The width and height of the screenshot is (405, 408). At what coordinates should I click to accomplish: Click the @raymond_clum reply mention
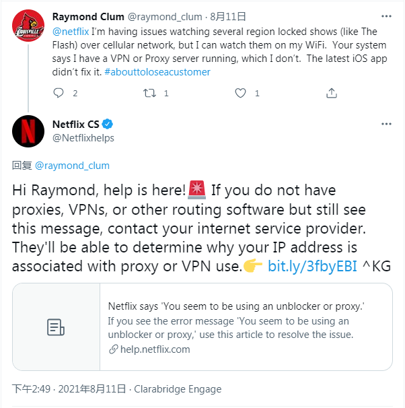pos(72,166)
